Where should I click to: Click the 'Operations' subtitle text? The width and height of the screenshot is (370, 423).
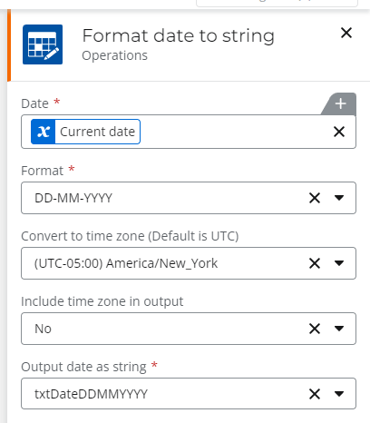(x=115, y=55)
